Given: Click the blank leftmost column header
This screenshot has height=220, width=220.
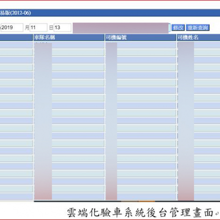Looking at the screenshot, I should [x=16, y=38].
